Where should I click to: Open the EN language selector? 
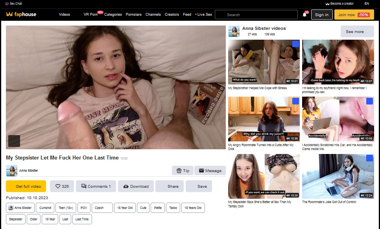(x=367, y=4)
